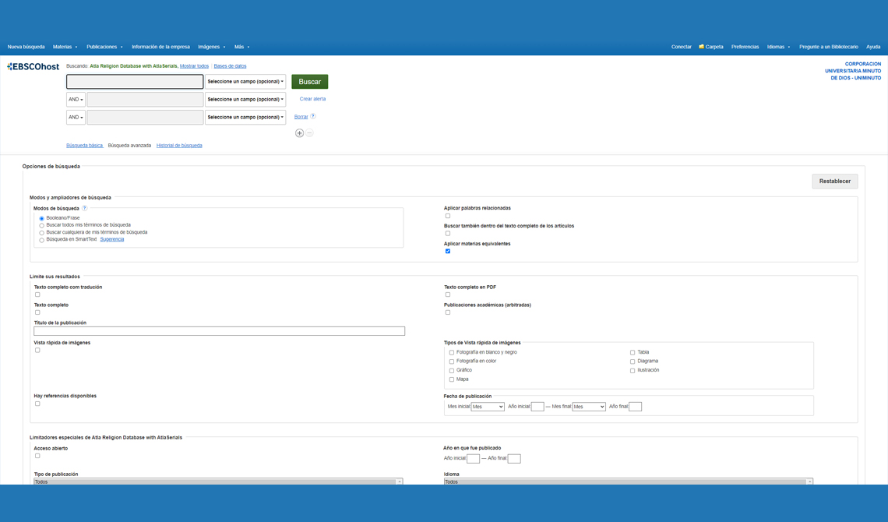Image resolution: width=888 pixels, height=522 pixels.
Task: Open help icon next to Borrar
Action: point(313,116)
